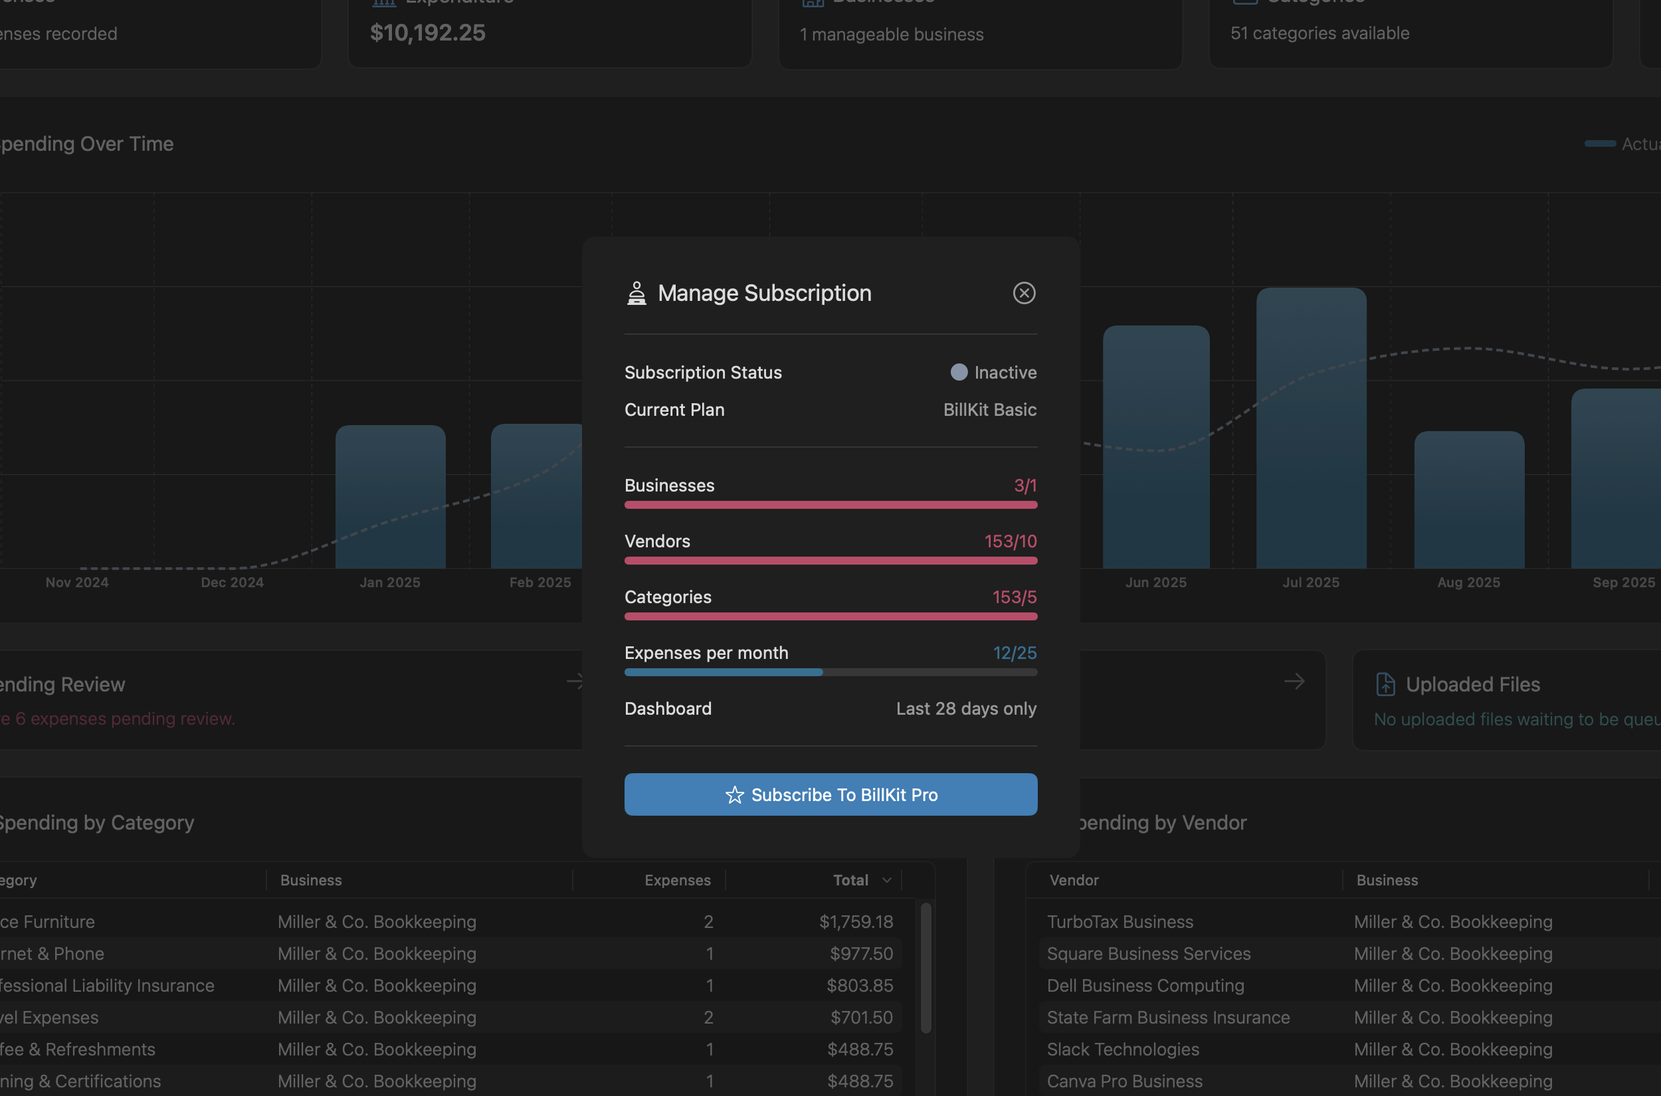Click the Expenses per month progress bar
1661x1096 pixels.
point(830,672)
